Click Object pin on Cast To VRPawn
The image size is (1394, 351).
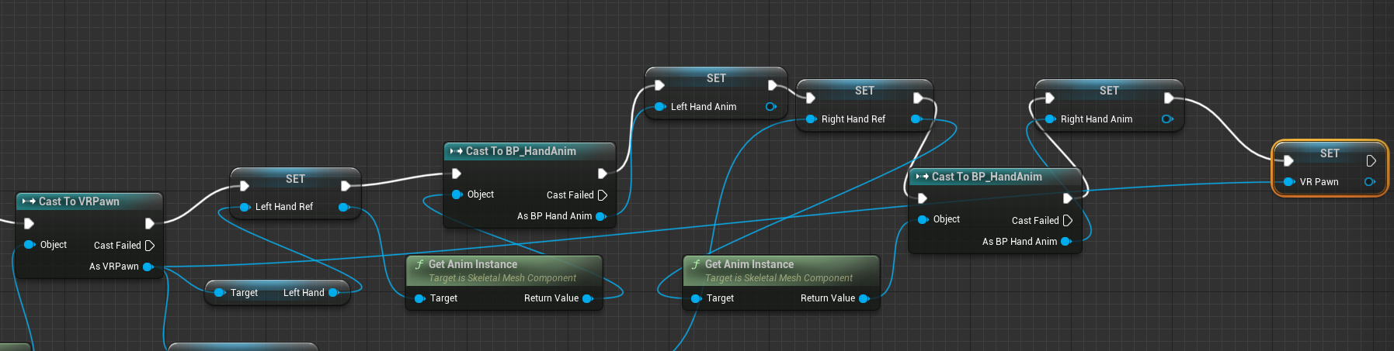tap(30, 245)
